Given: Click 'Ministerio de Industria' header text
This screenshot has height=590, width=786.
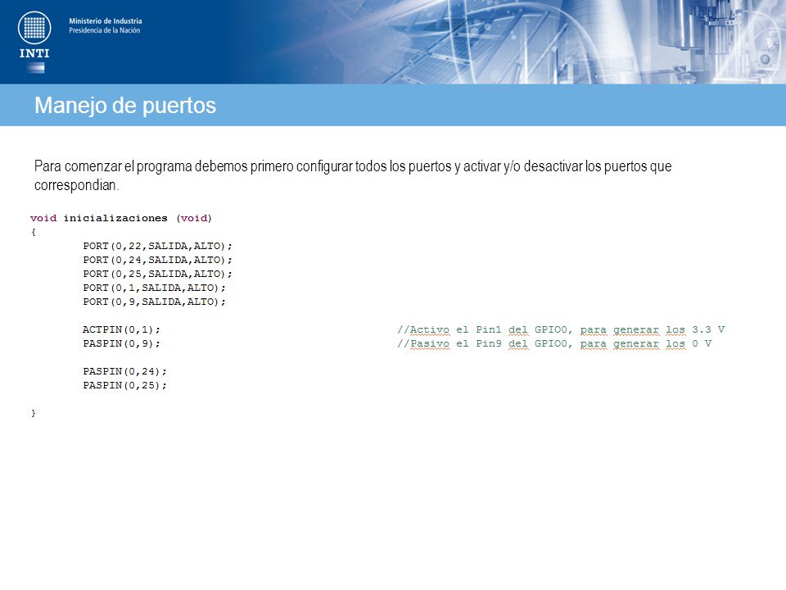Looking at the screenshot, I should click(x=106, y=21).
